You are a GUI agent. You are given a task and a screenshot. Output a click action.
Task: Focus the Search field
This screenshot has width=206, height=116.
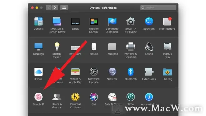[158, 8]
